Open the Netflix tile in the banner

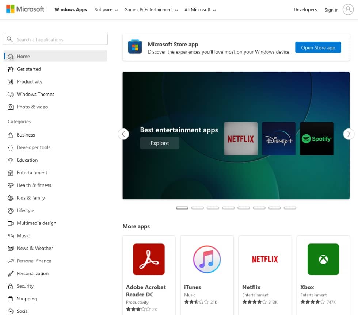tap(241, 139)
